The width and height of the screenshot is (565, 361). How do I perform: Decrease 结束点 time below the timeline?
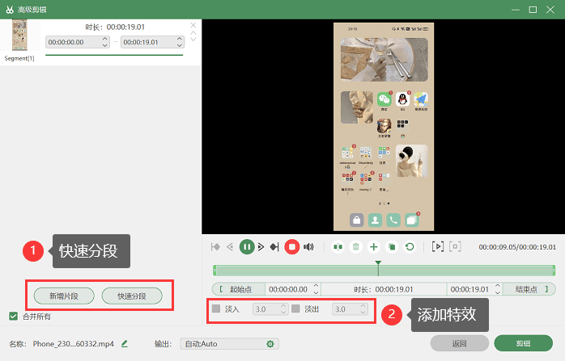point(498,292)
